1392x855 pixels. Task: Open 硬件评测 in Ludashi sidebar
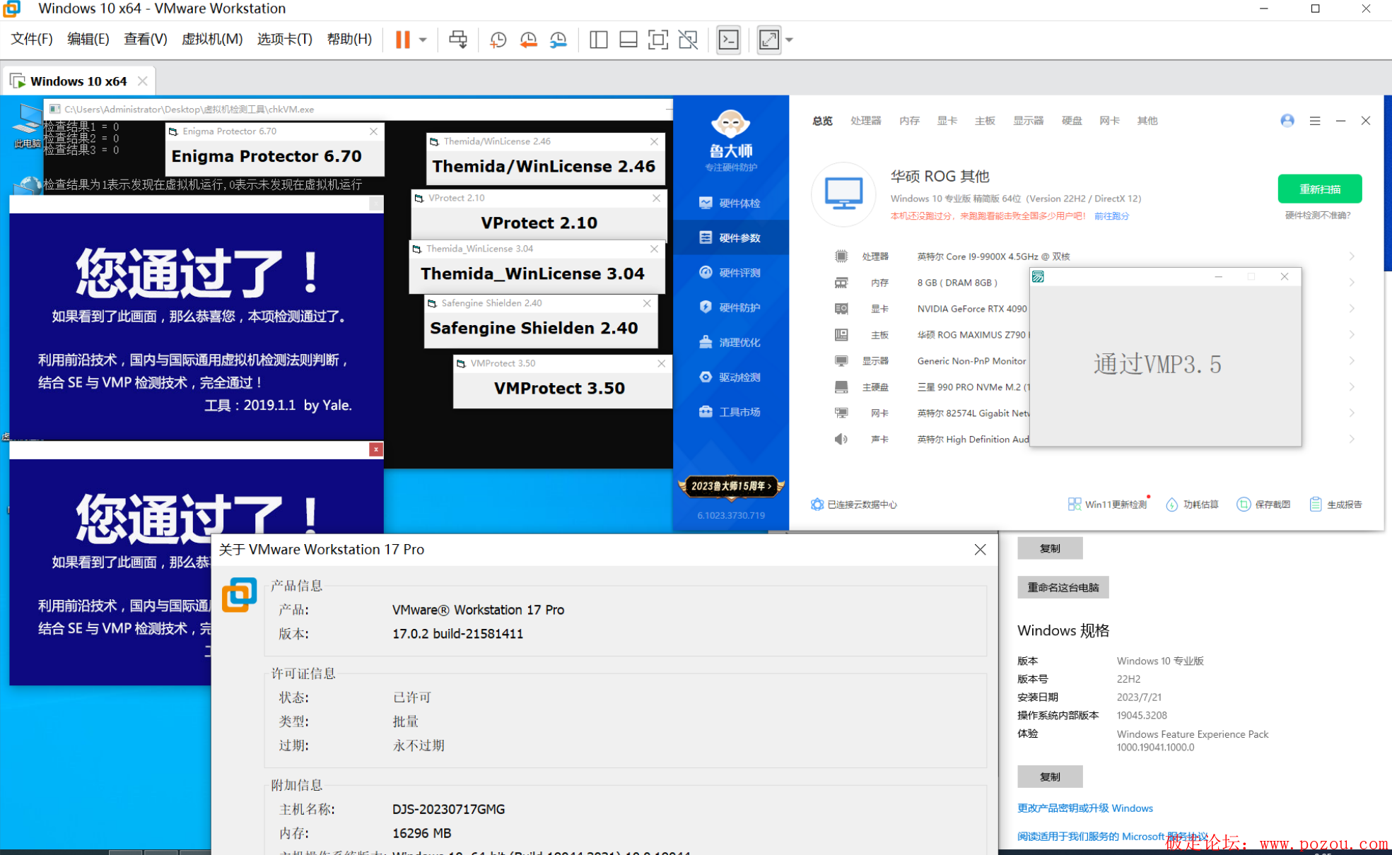click(731, 272)
